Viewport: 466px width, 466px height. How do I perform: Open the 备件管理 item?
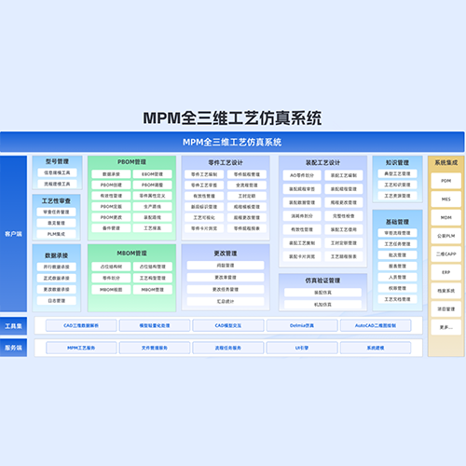click(111, 228)
